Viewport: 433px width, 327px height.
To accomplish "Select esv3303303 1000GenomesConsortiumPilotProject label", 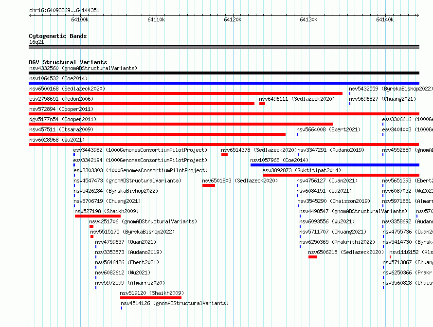I will click(x=141, y=170).
